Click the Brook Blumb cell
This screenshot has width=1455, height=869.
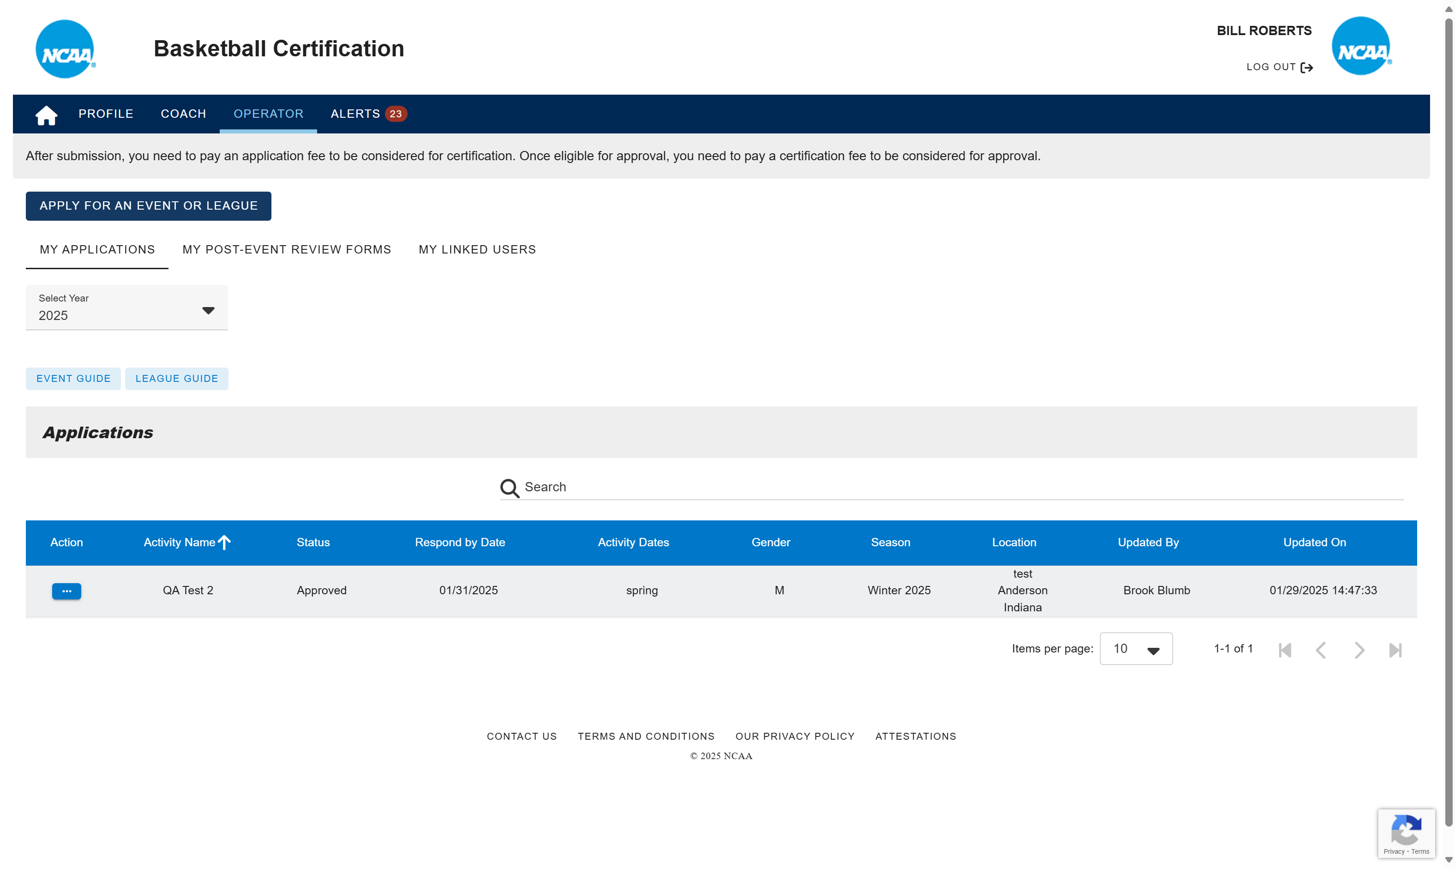1156,590
